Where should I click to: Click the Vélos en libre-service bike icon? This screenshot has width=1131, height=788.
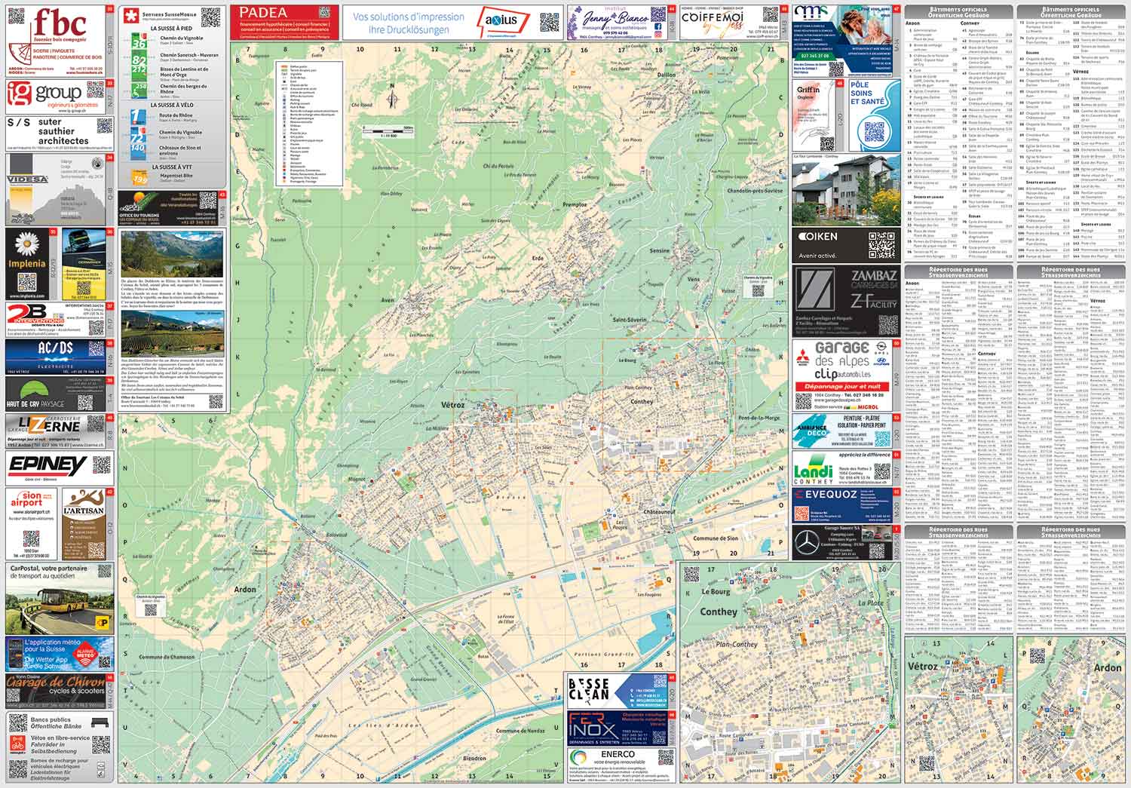pos(18,743)
